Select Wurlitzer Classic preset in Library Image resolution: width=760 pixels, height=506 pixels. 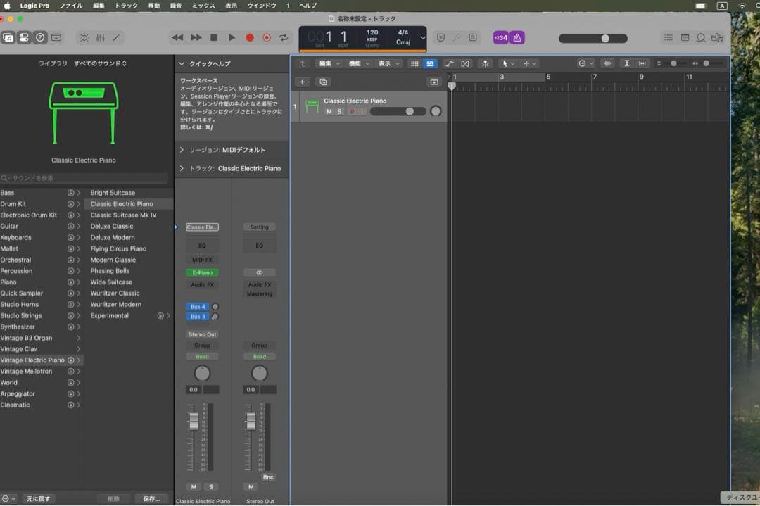pyautogui.click(x=115, y=293)
